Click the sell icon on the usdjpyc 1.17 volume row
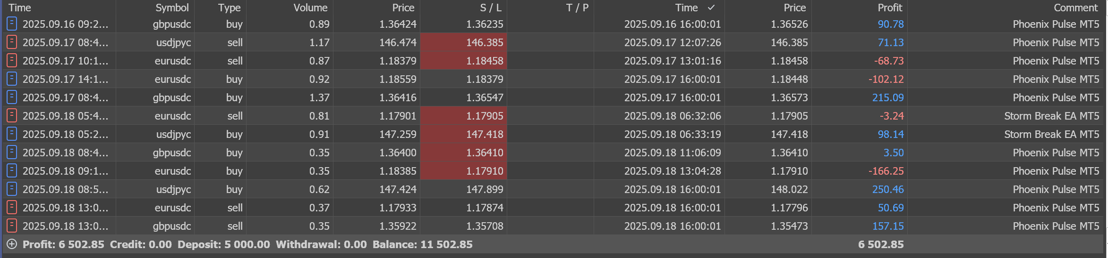 pos(12,42)
